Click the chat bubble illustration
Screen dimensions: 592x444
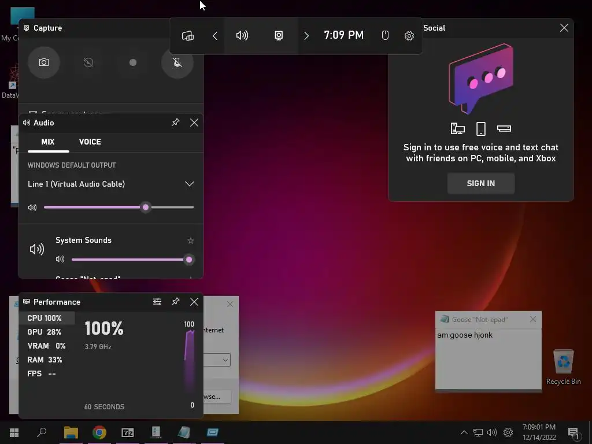(x=480, y=79)
